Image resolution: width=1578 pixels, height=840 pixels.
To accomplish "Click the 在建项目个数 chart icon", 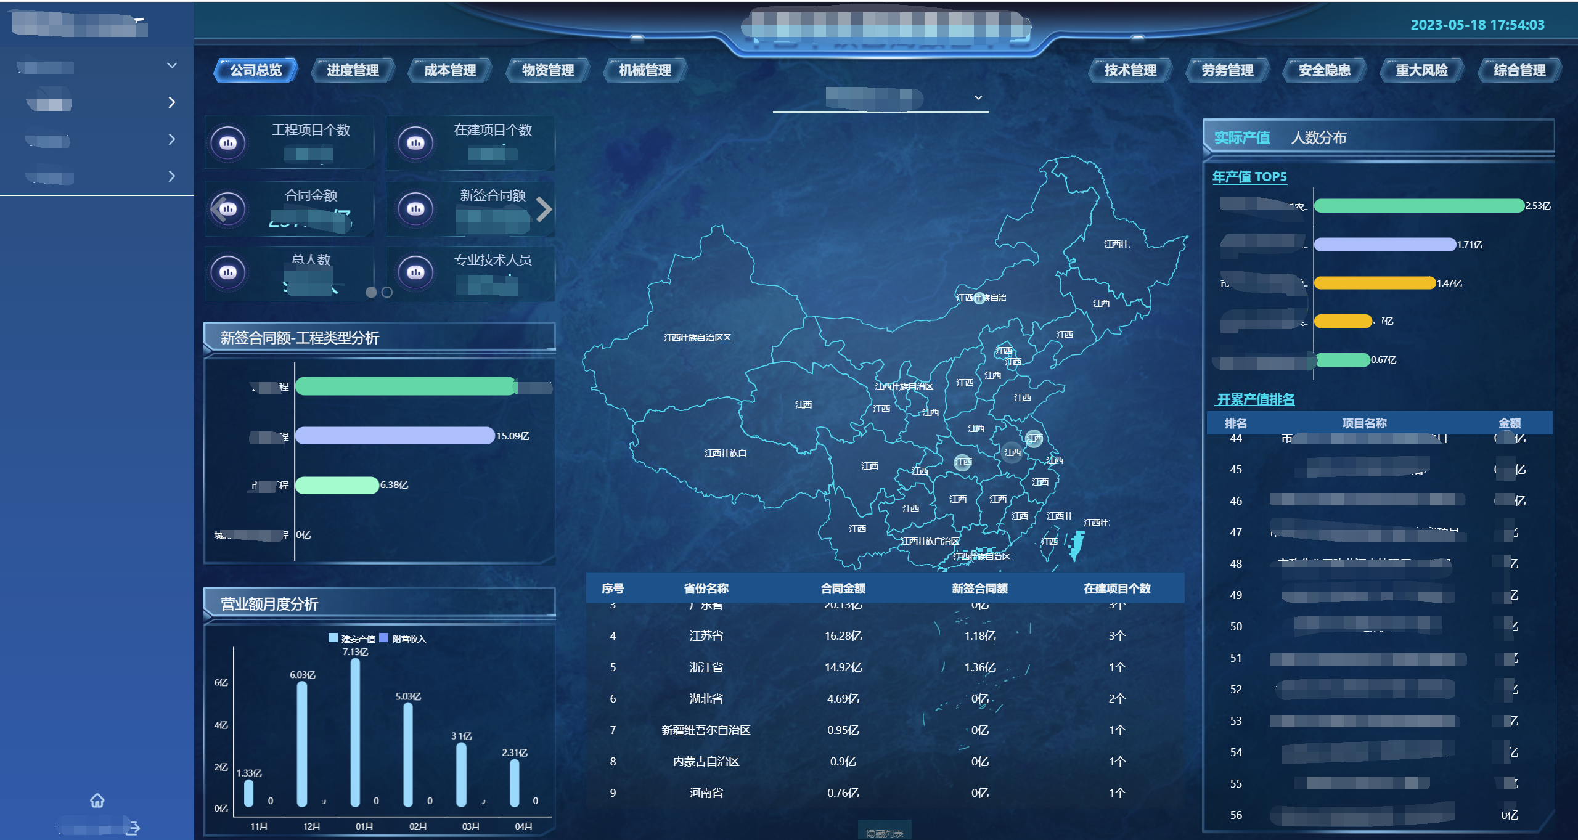I will point(415,143).
